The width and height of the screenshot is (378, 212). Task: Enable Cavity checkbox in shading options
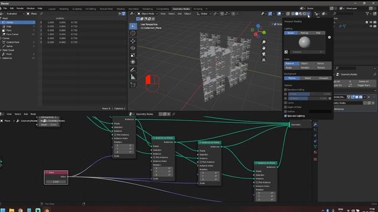coord(286,102)
